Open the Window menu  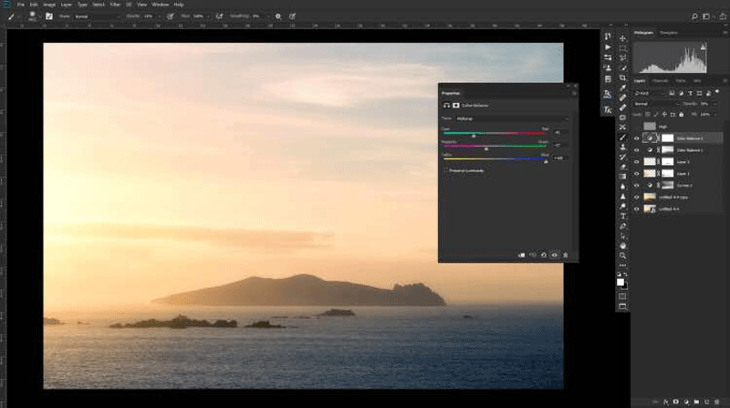pos(161,5)
